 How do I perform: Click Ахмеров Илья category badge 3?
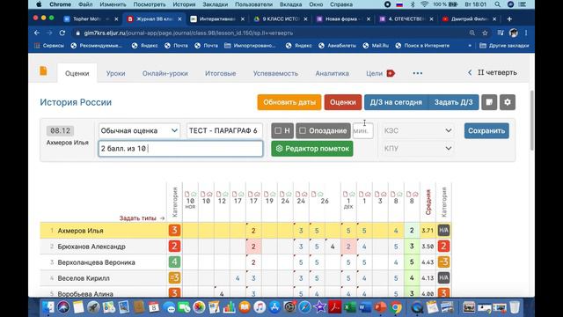[x=174, y=231]
